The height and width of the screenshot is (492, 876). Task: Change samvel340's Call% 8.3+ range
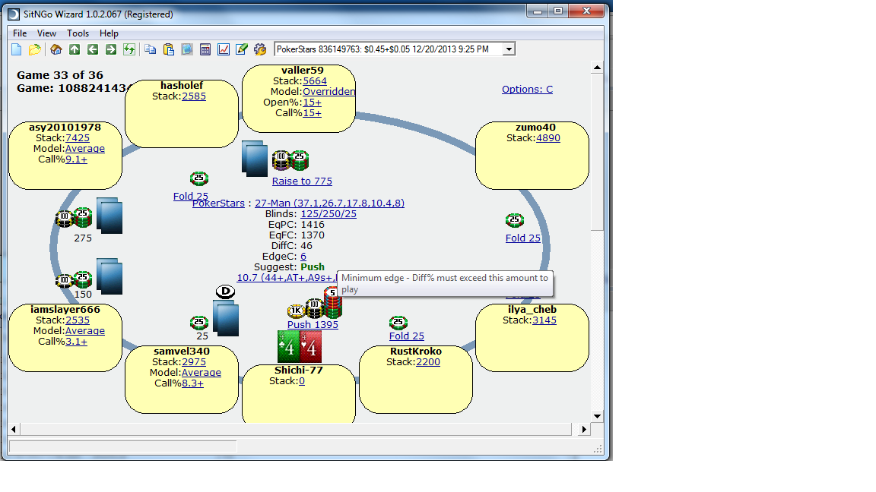pos(192,383)
